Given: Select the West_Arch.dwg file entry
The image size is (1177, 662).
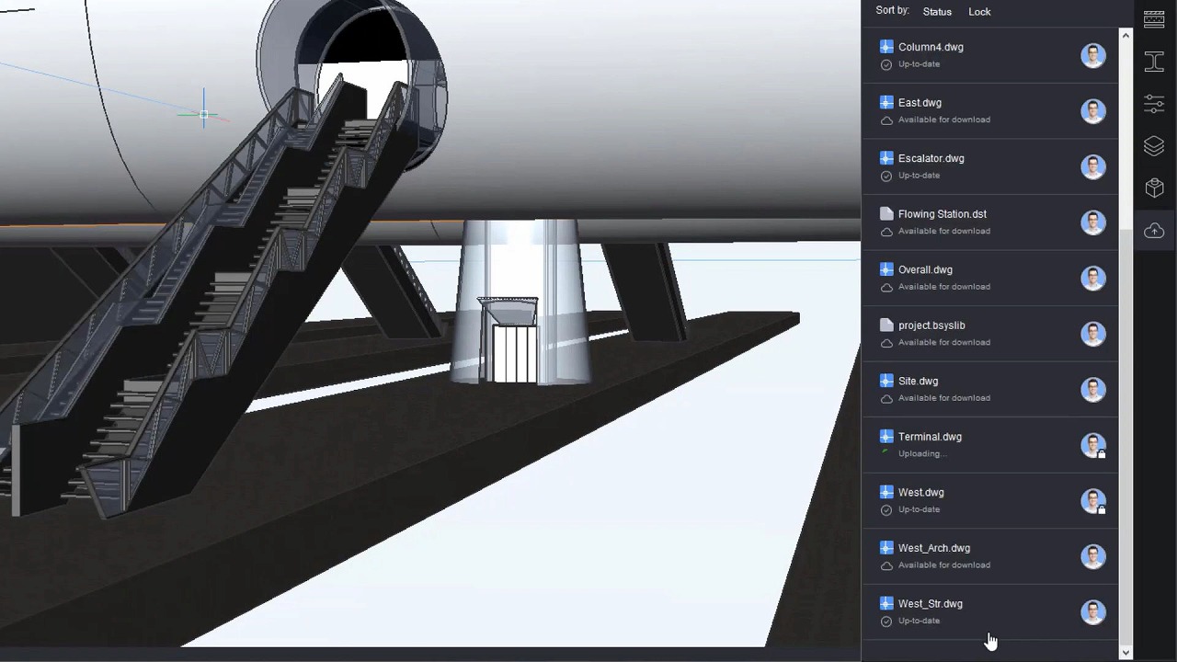Looking at the screenshot, I should (933, 549).
